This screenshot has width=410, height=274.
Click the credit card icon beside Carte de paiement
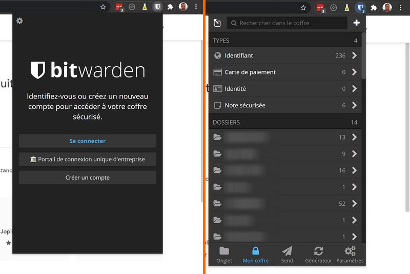(x=217, y=72)
